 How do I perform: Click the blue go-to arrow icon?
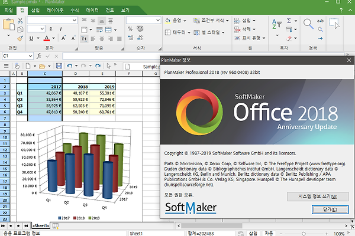(320, 38)
